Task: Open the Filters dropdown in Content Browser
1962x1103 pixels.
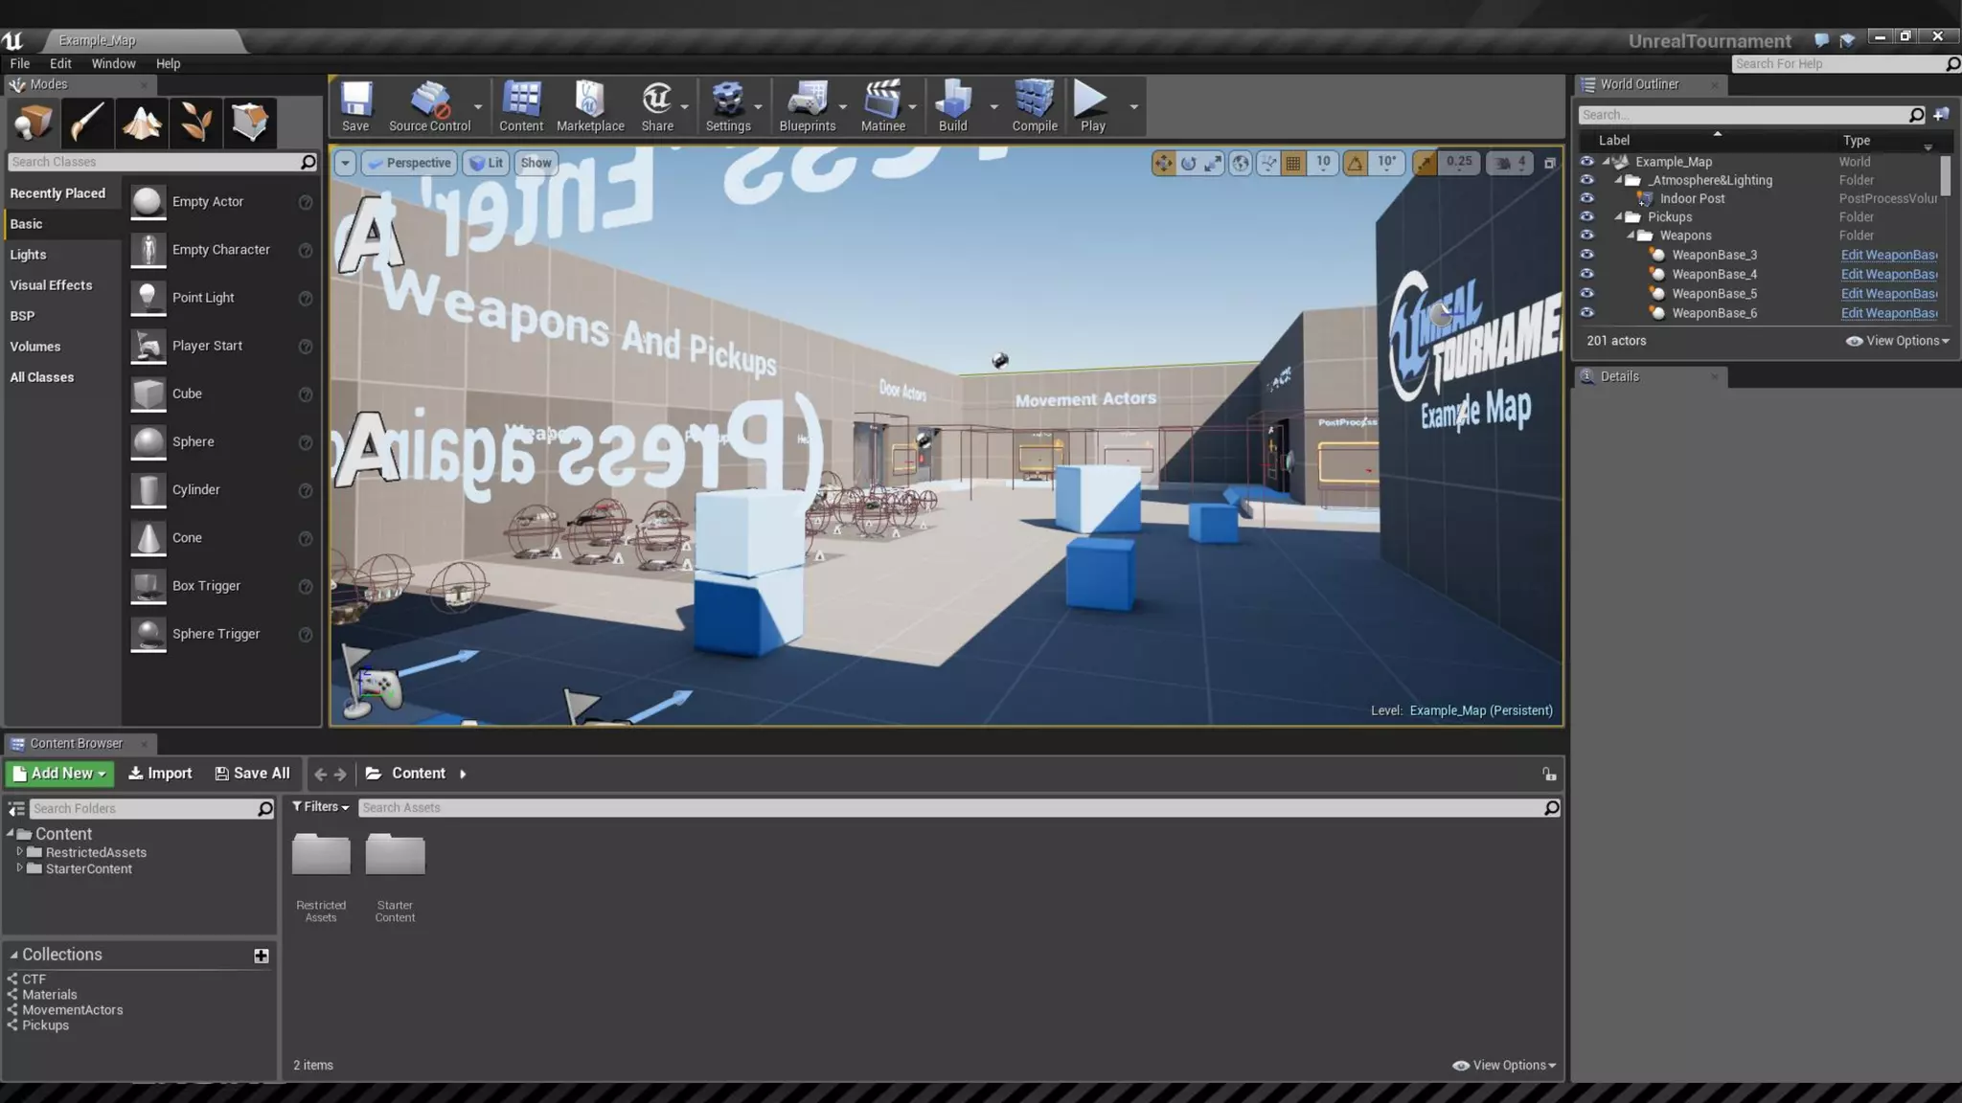Action: pos(320,807)
